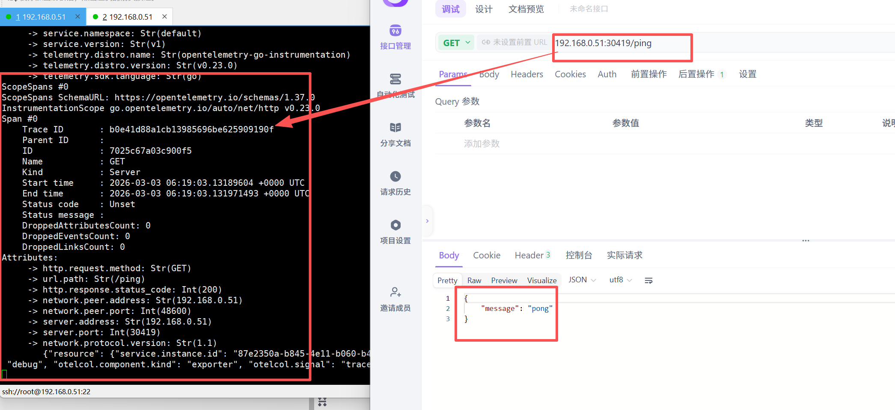This screenshot has height=410, width=895.
Task: Open the Headers request tab
Action: point(527,74)
